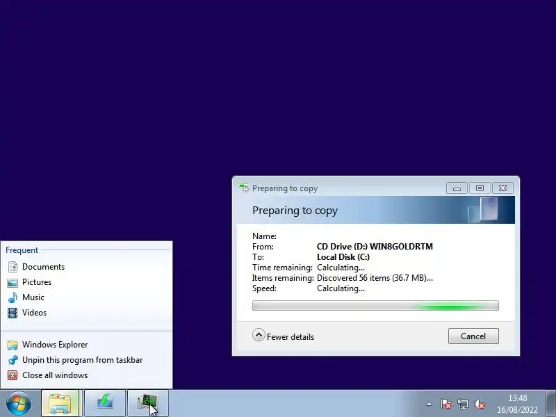Maximize the Preparing to copy dialog
The height and width of the screenshot is (417, 556).
pos(480,188)
